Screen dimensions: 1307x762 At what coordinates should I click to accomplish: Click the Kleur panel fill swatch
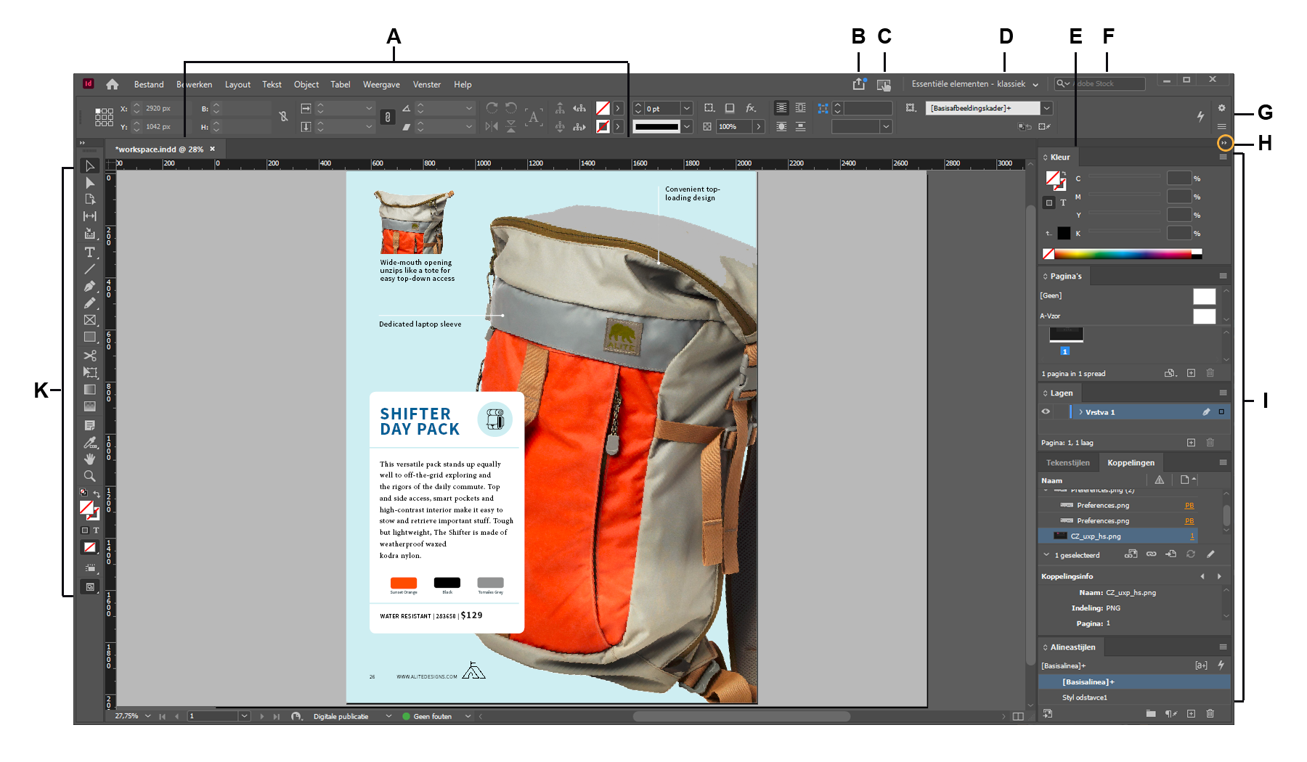pos(1051,177)
